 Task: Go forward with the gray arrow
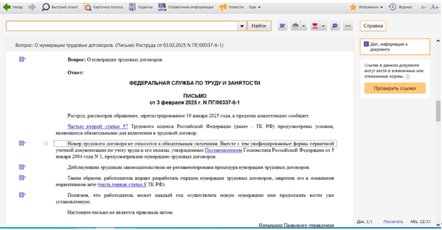32,7
